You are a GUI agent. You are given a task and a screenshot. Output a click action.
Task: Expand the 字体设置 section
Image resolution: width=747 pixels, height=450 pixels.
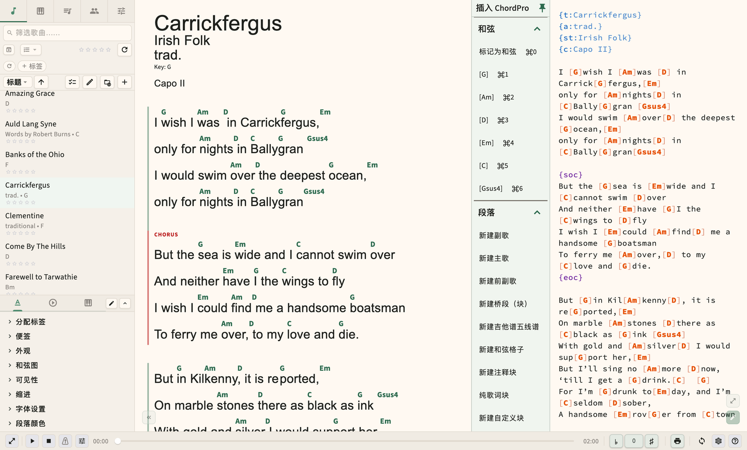click(67, 409)
